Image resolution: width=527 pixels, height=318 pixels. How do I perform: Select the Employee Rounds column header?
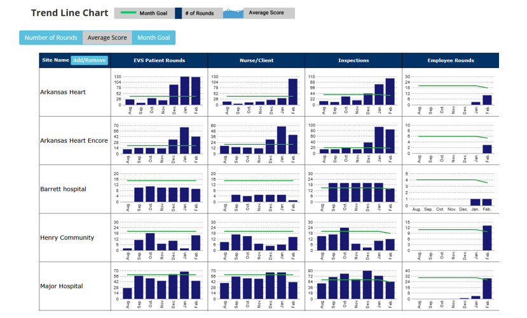coord(451,60)
